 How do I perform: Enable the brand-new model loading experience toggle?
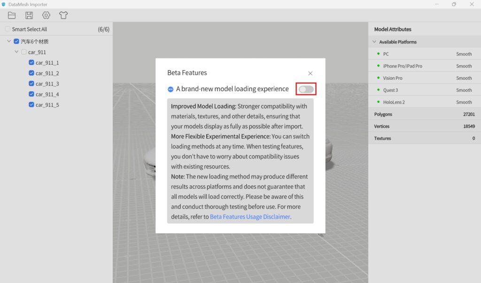[306, 89]
